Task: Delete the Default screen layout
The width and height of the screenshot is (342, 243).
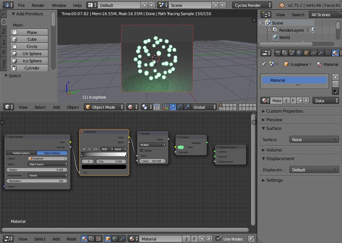Action: [x=151, y=5]
